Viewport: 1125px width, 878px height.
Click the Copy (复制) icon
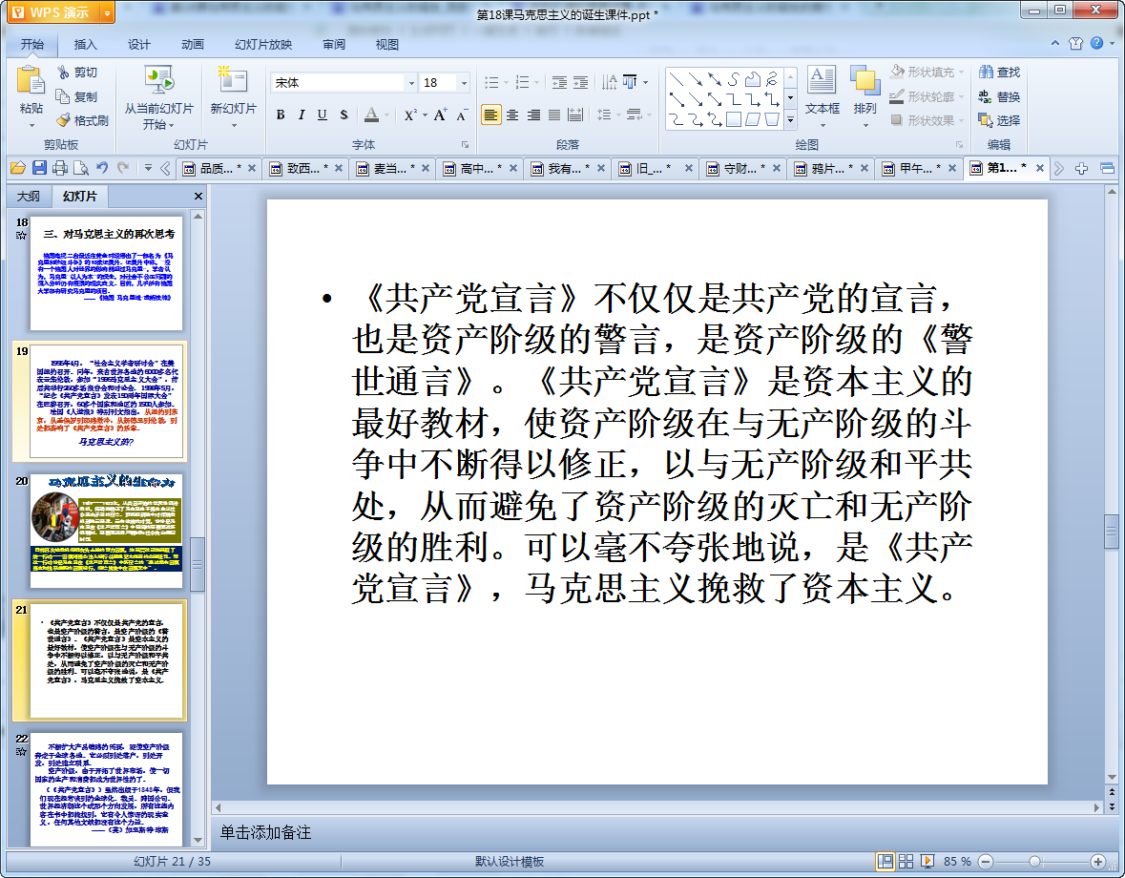click(x=63, y=96)
